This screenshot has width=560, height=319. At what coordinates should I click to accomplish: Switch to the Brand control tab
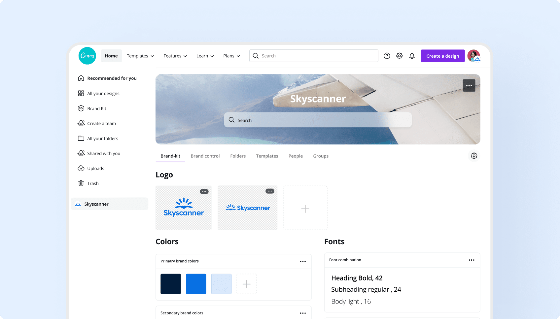point(205,156)
